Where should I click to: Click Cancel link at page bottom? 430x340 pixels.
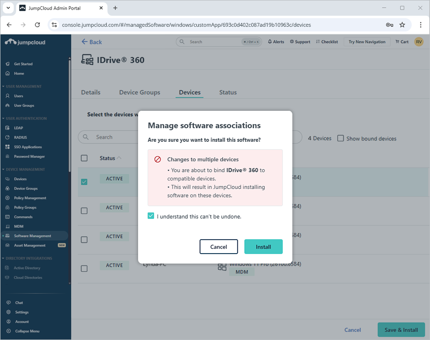point(353,330)
